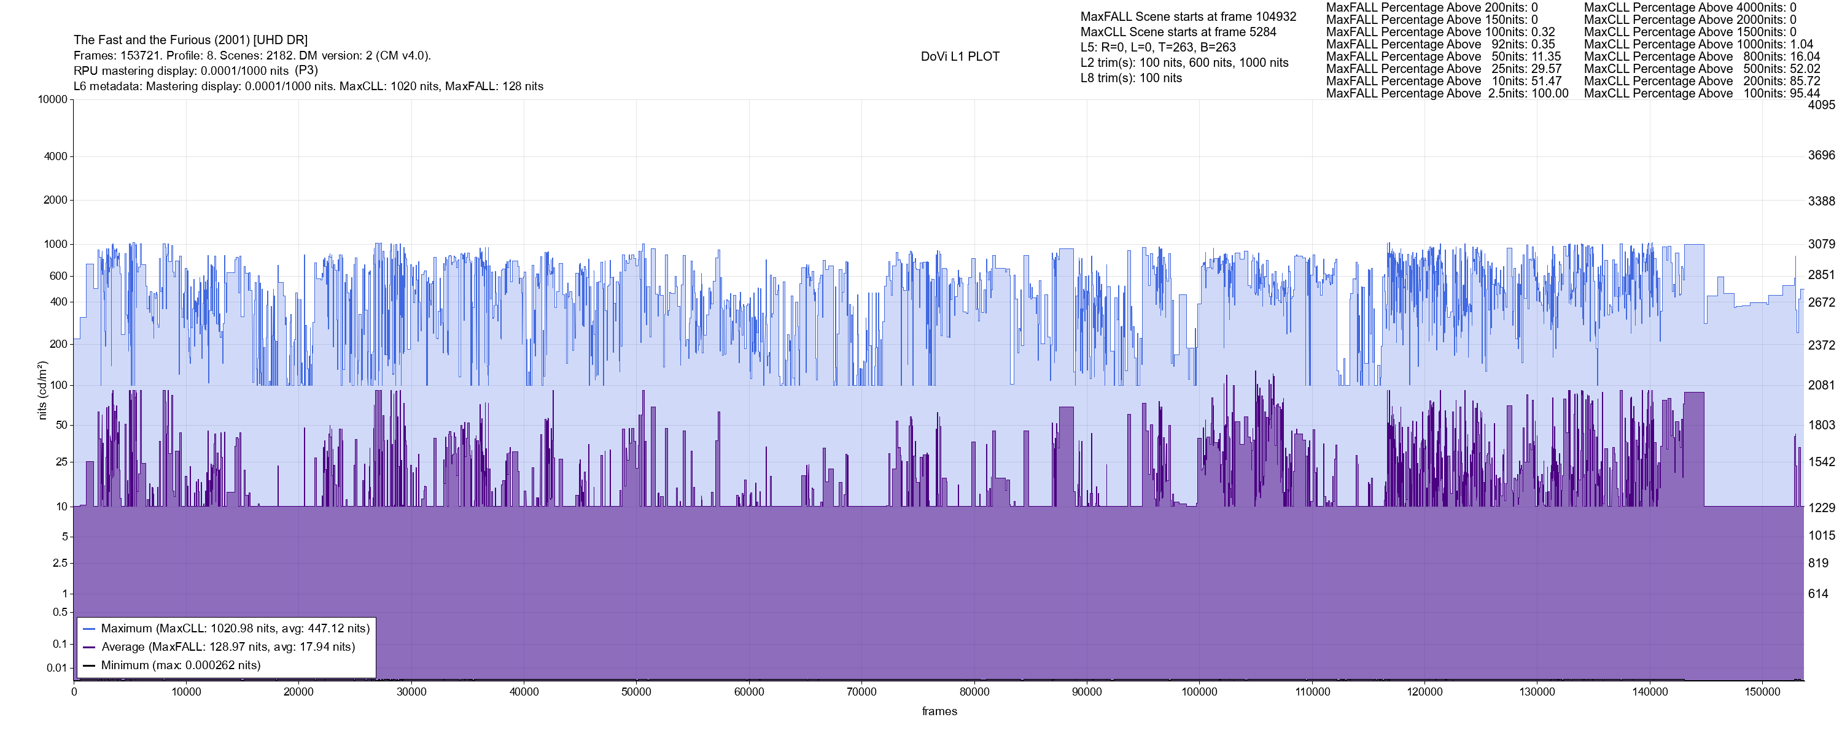Click the 10000 nits y-axis tick label

pos(53,99)
